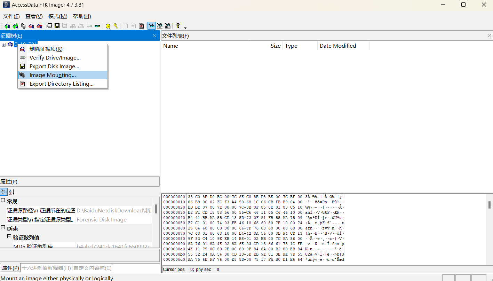493x281 pixels.
Task: Sort file list by Type column
Action: pos(300,46)
